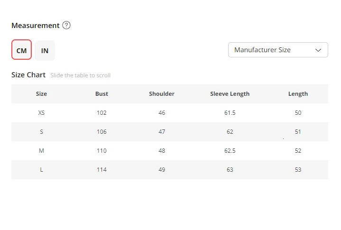Click the Measurement help question mark icon
This screenshot has height=230, width=341.
66,26
